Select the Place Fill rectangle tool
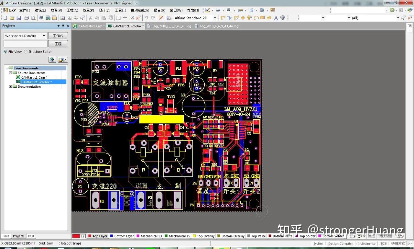414x249 pixels. (262, 18)
